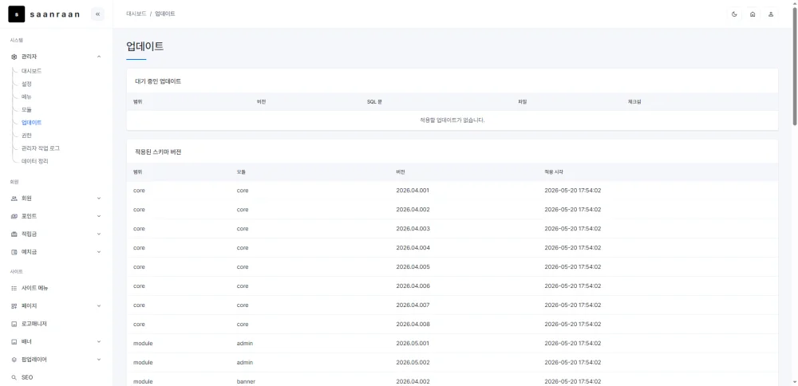Collapse the sidebar with the double-chevron button
Image resolution: width=798 pixels, height=386 pixels.
[x=97, y=14]
